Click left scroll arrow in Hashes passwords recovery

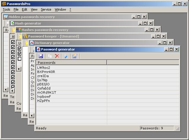19,69
